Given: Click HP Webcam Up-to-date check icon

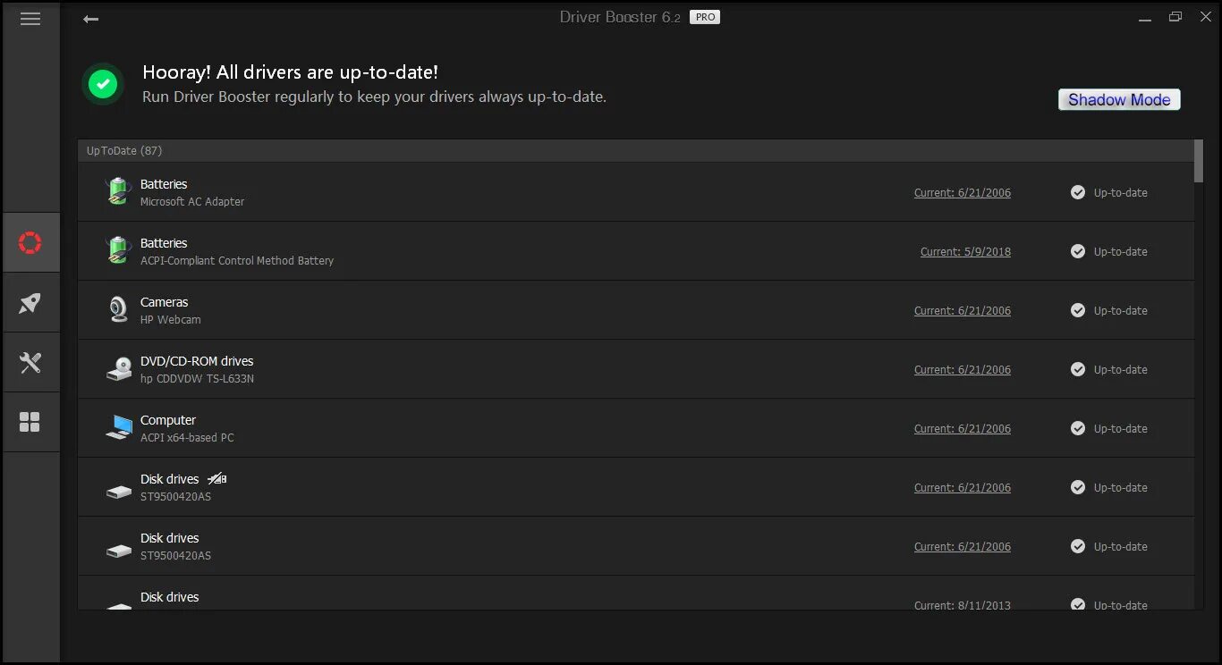Looking at the screenshot, I should click(1078, 310).
